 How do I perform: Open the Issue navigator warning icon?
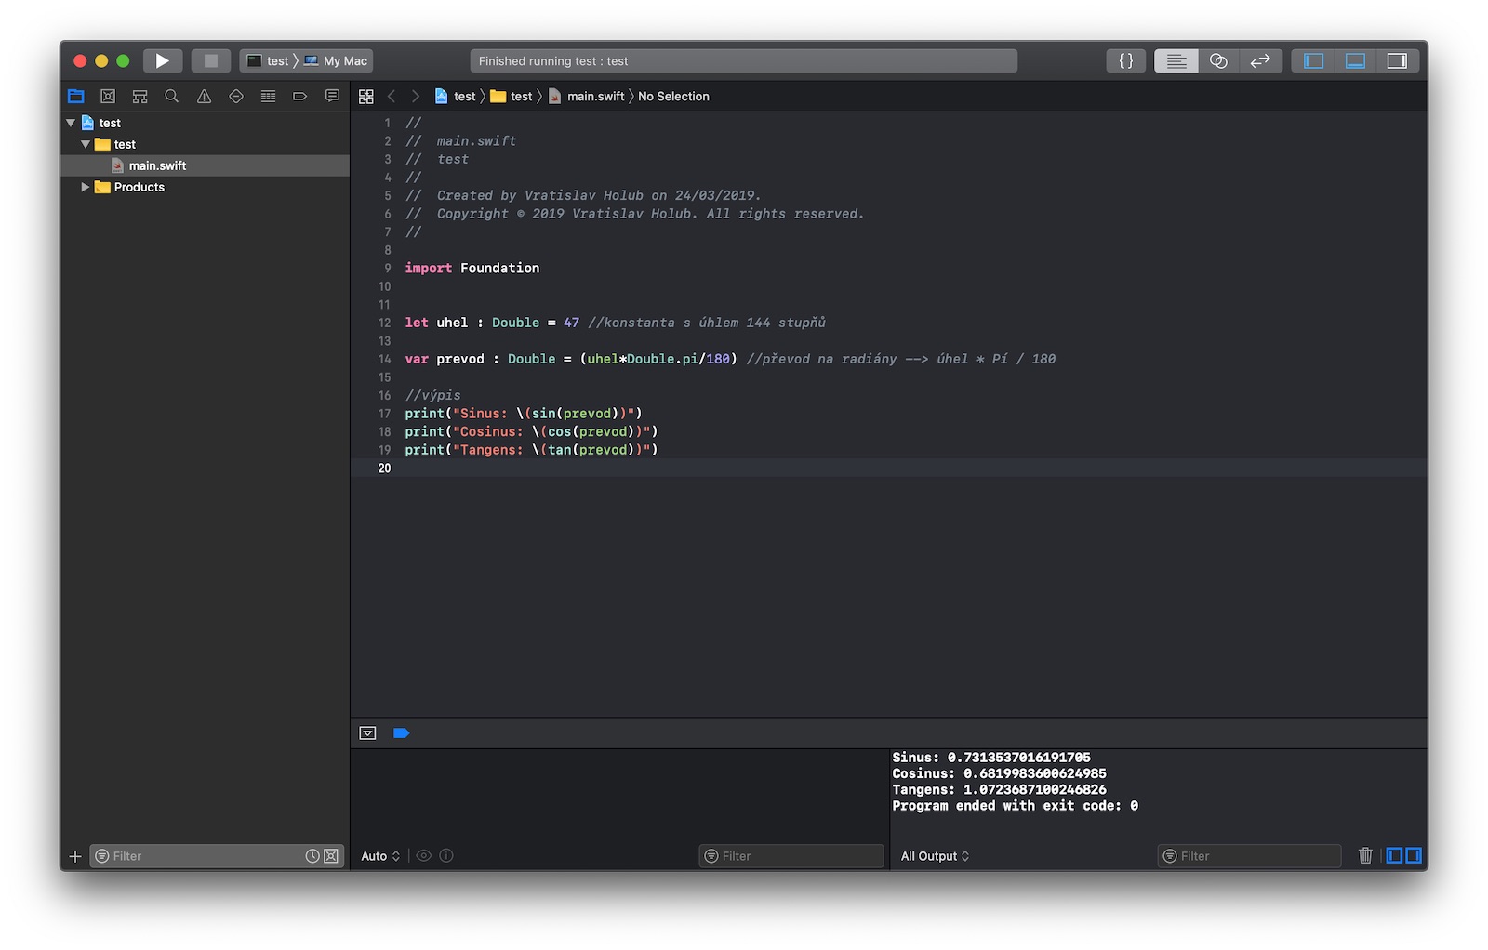pos(204,97)
